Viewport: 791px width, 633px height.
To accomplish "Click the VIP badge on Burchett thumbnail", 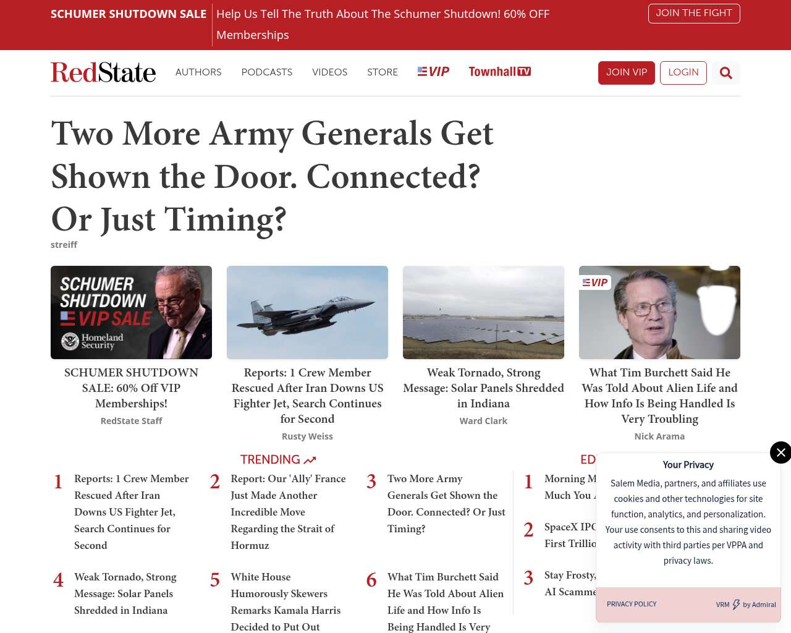I will tap(595, 283).
